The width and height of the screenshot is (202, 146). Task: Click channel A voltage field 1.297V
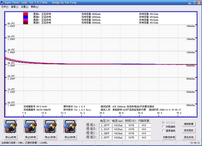(x=105, y=126)
